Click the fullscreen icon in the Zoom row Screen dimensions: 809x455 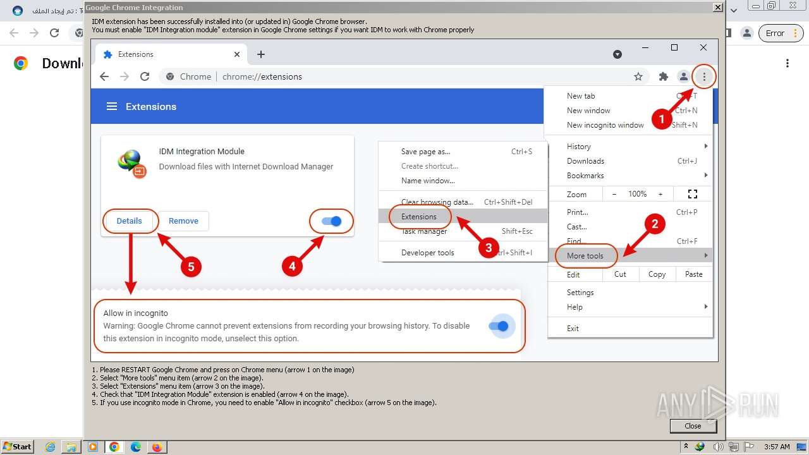point(693,194)
